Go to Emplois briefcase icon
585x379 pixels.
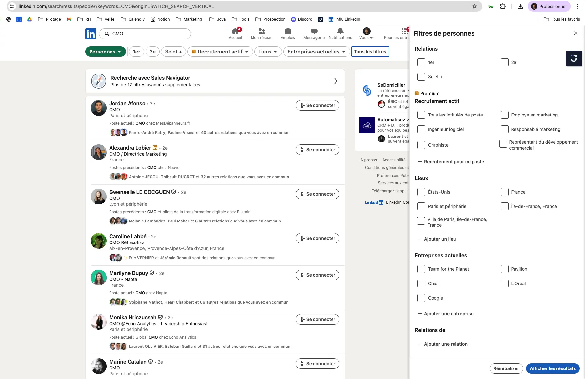pos(288,32)
